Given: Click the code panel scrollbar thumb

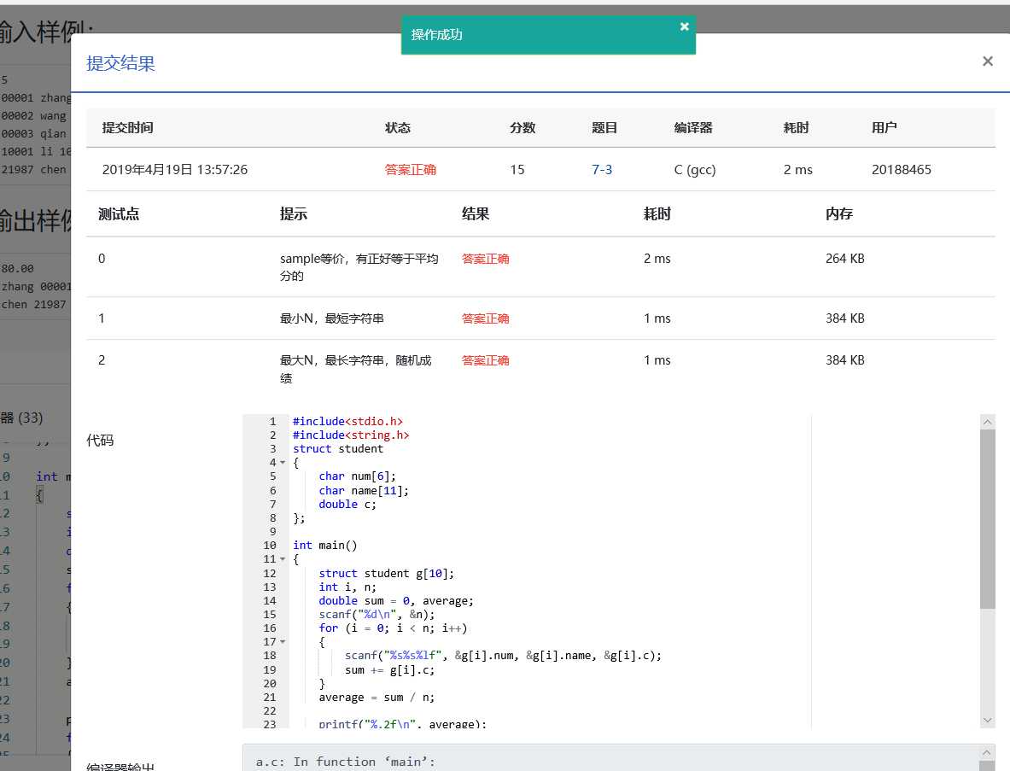Looking at the screenshot, I should point(988,518).
